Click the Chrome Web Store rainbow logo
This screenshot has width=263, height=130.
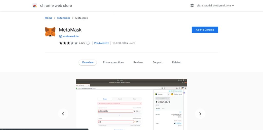[x=35, y=6]
